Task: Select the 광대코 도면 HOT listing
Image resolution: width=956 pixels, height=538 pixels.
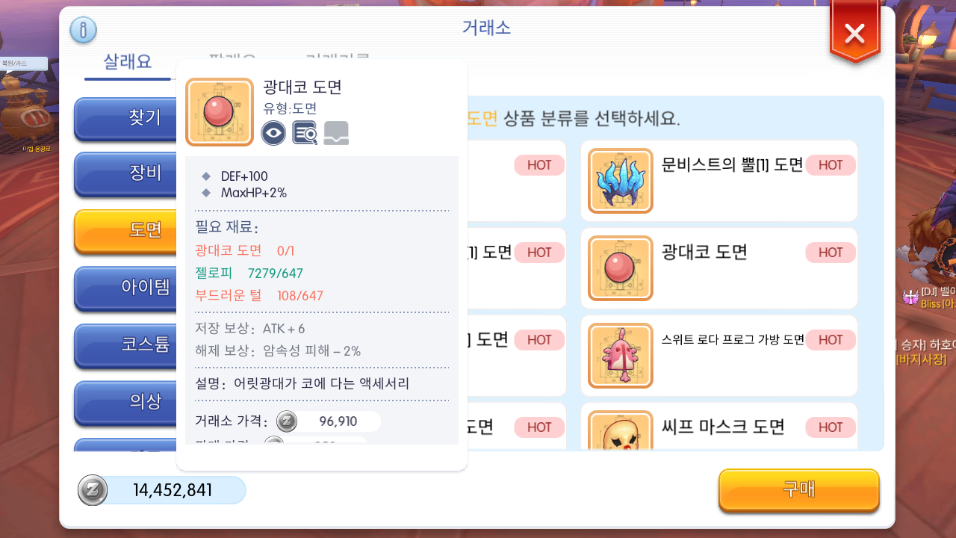Action: [x=719, y=268]
